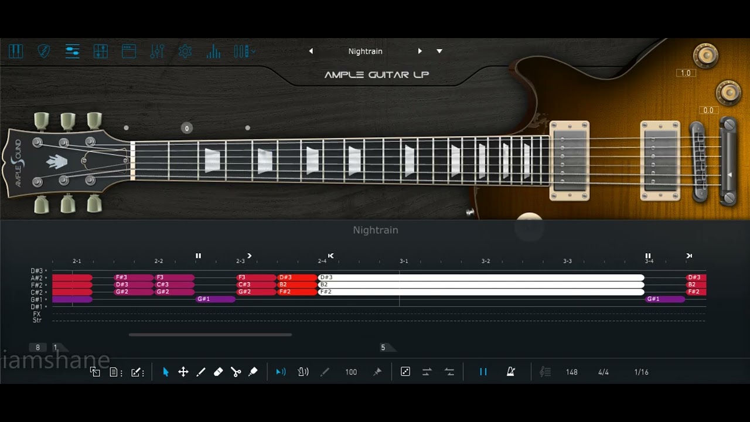The height and width of the screenshot is (422, 750).
Task: Click the export/pop-out icon in bottom toolbar
Action: pos(95,372)
